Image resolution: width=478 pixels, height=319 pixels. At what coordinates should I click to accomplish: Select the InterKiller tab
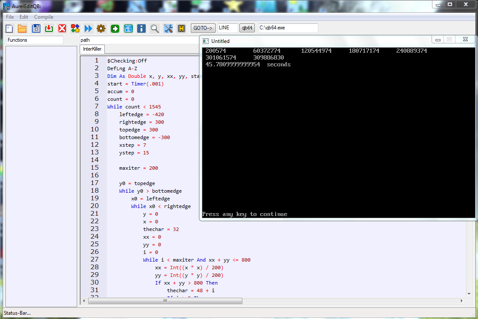(92, 49)
